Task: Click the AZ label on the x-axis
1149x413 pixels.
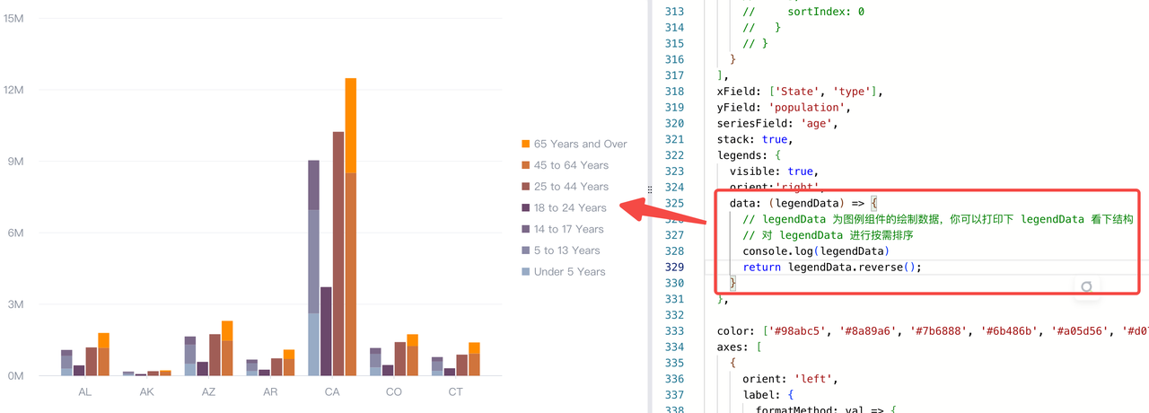Action: pos(208,392)
